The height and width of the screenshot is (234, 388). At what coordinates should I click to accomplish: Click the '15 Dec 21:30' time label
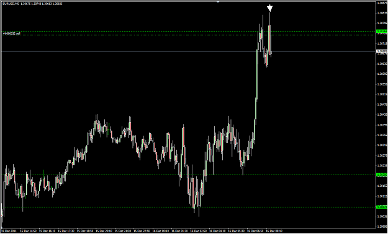(123, 232)
